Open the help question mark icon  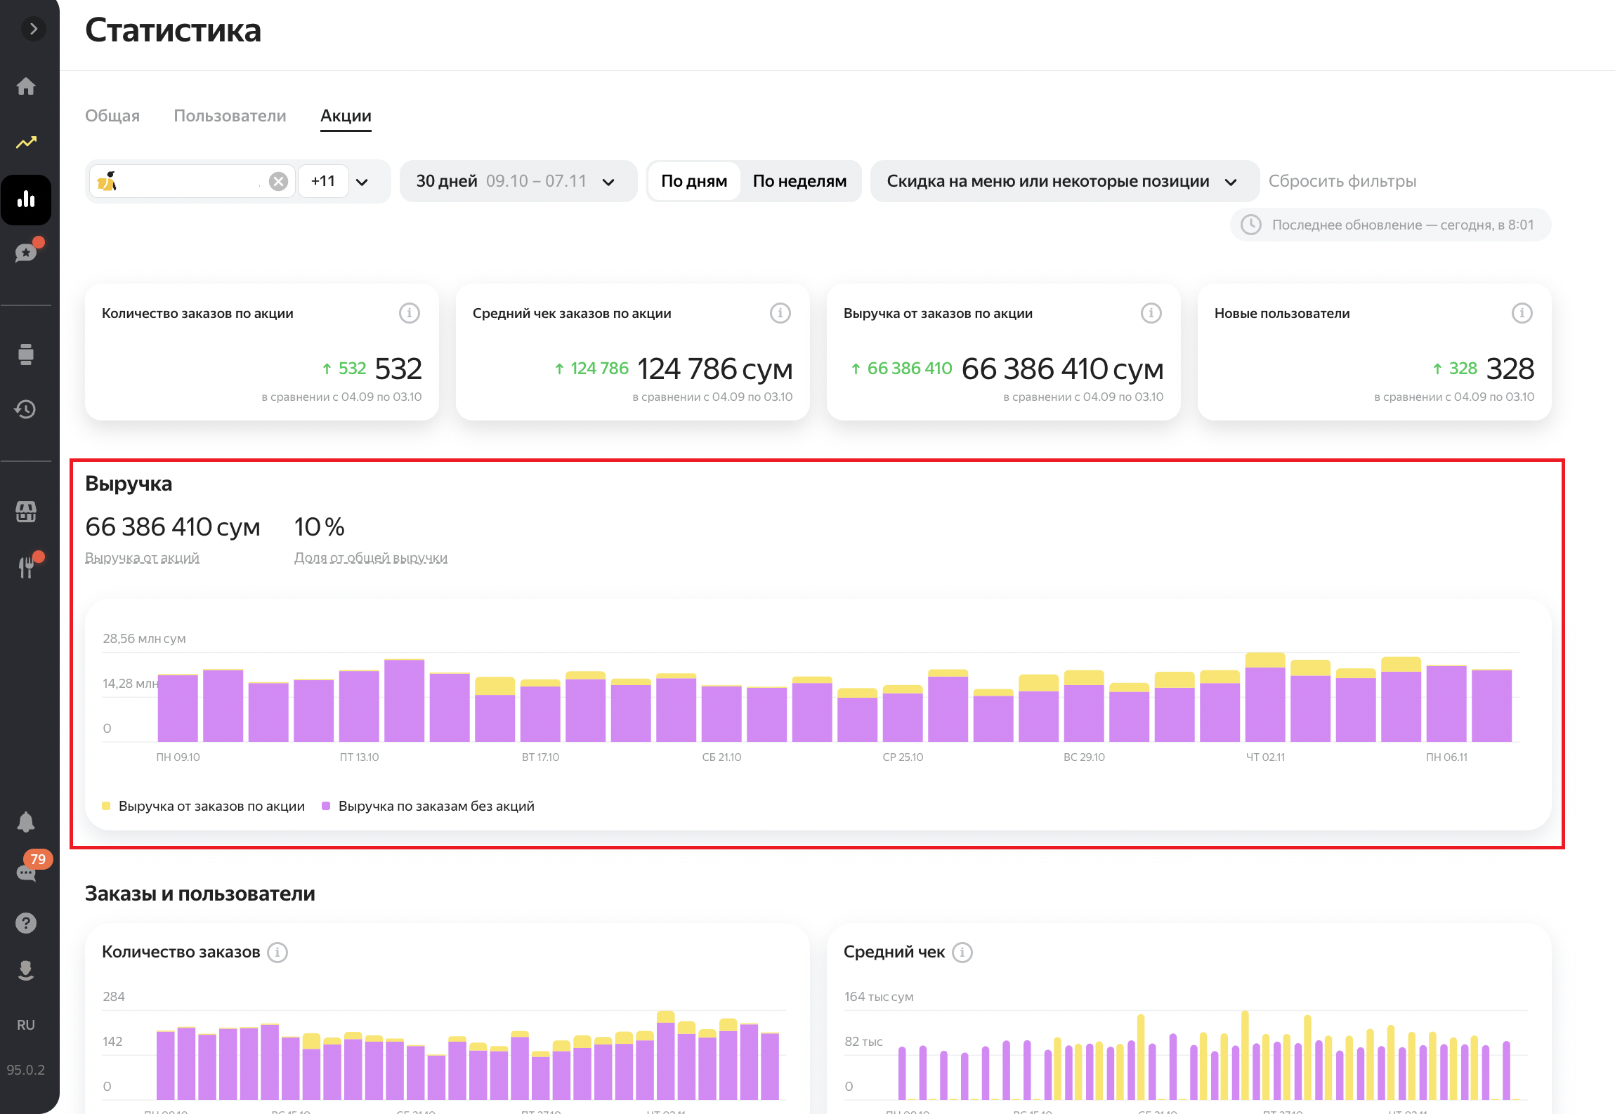coord(26,923)
